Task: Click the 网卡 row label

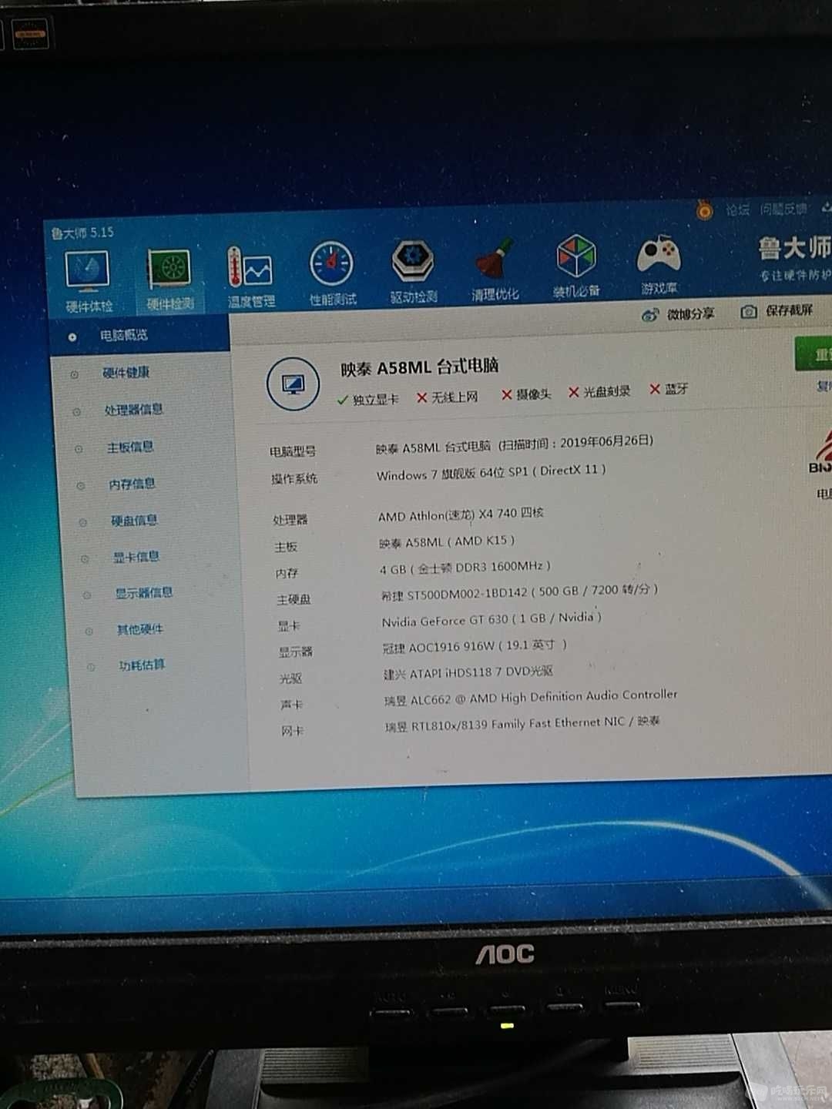Action: pos(292,730)
